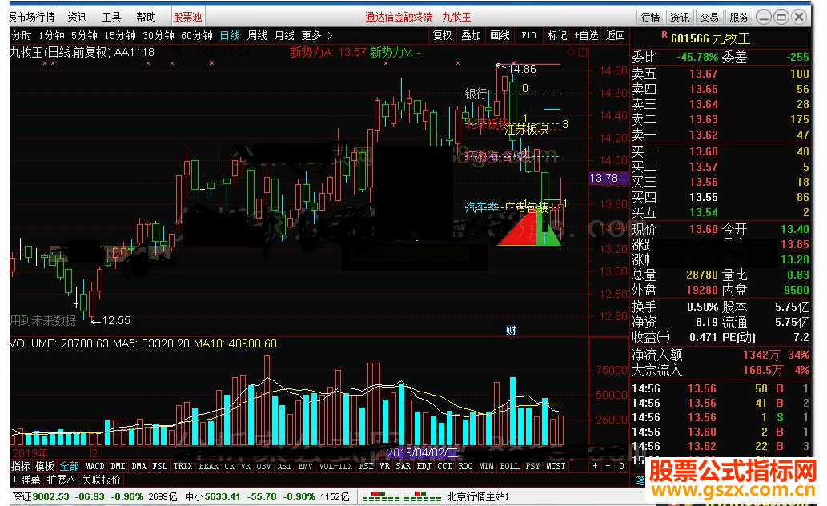Click the top-right 资讯 button
Screen dimensions: 827x506
coord(680,17)
